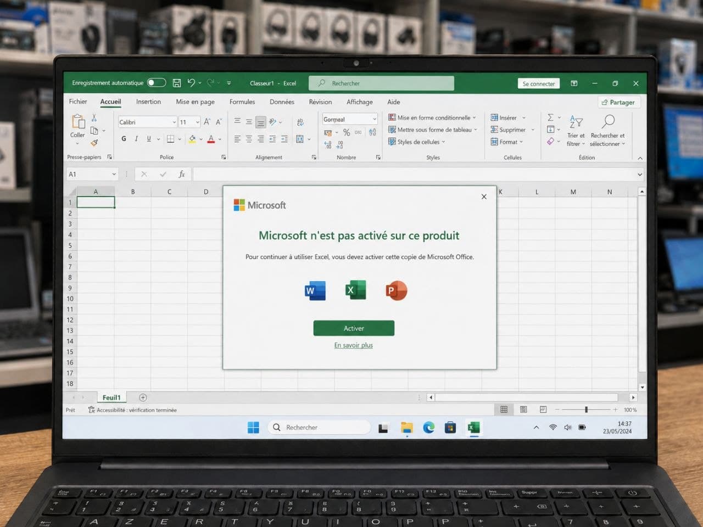Open Microsoft Store from taskbar
703x527 pixels.
click(450, 428)
